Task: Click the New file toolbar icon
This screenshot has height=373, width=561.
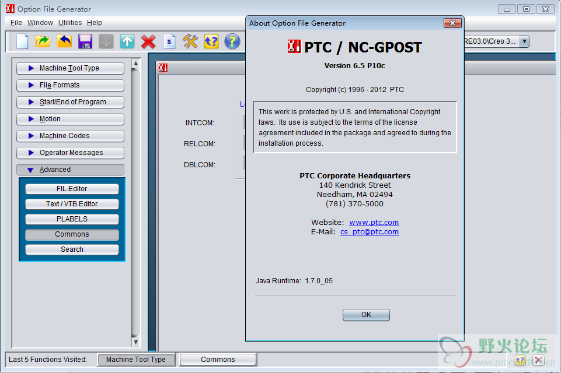Action: (22, 41)
